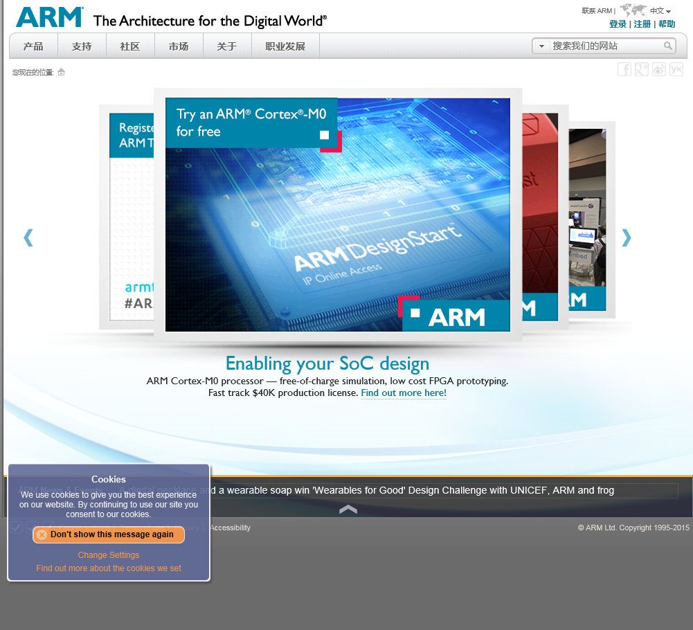Click the magnifier search icon
Screen dimensions: 693x630
tap(668, 46)
